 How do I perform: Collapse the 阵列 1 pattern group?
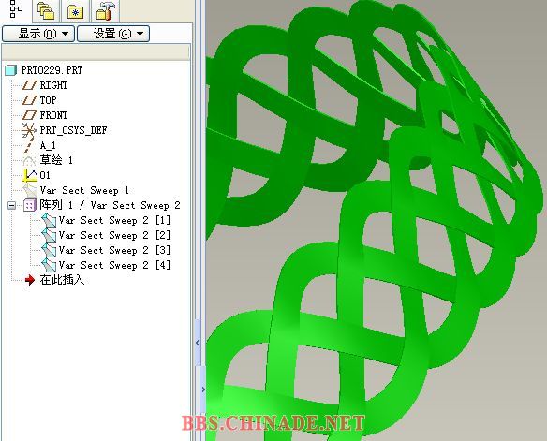(x=11, y=205)
